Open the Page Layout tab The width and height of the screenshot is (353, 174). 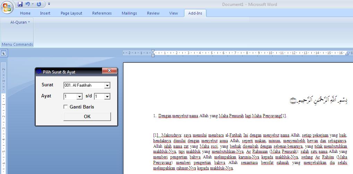pos(71,13)
